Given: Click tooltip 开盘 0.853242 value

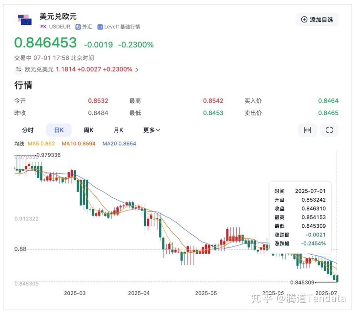Looking at the screenshot, I should pyautogui.click(x=314, y=200).
